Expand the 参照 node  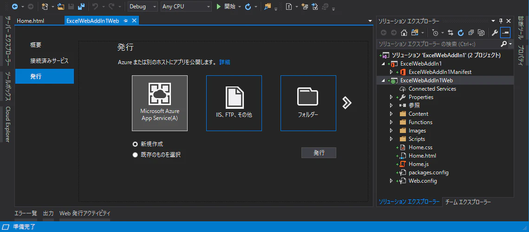tap(391, 106)
